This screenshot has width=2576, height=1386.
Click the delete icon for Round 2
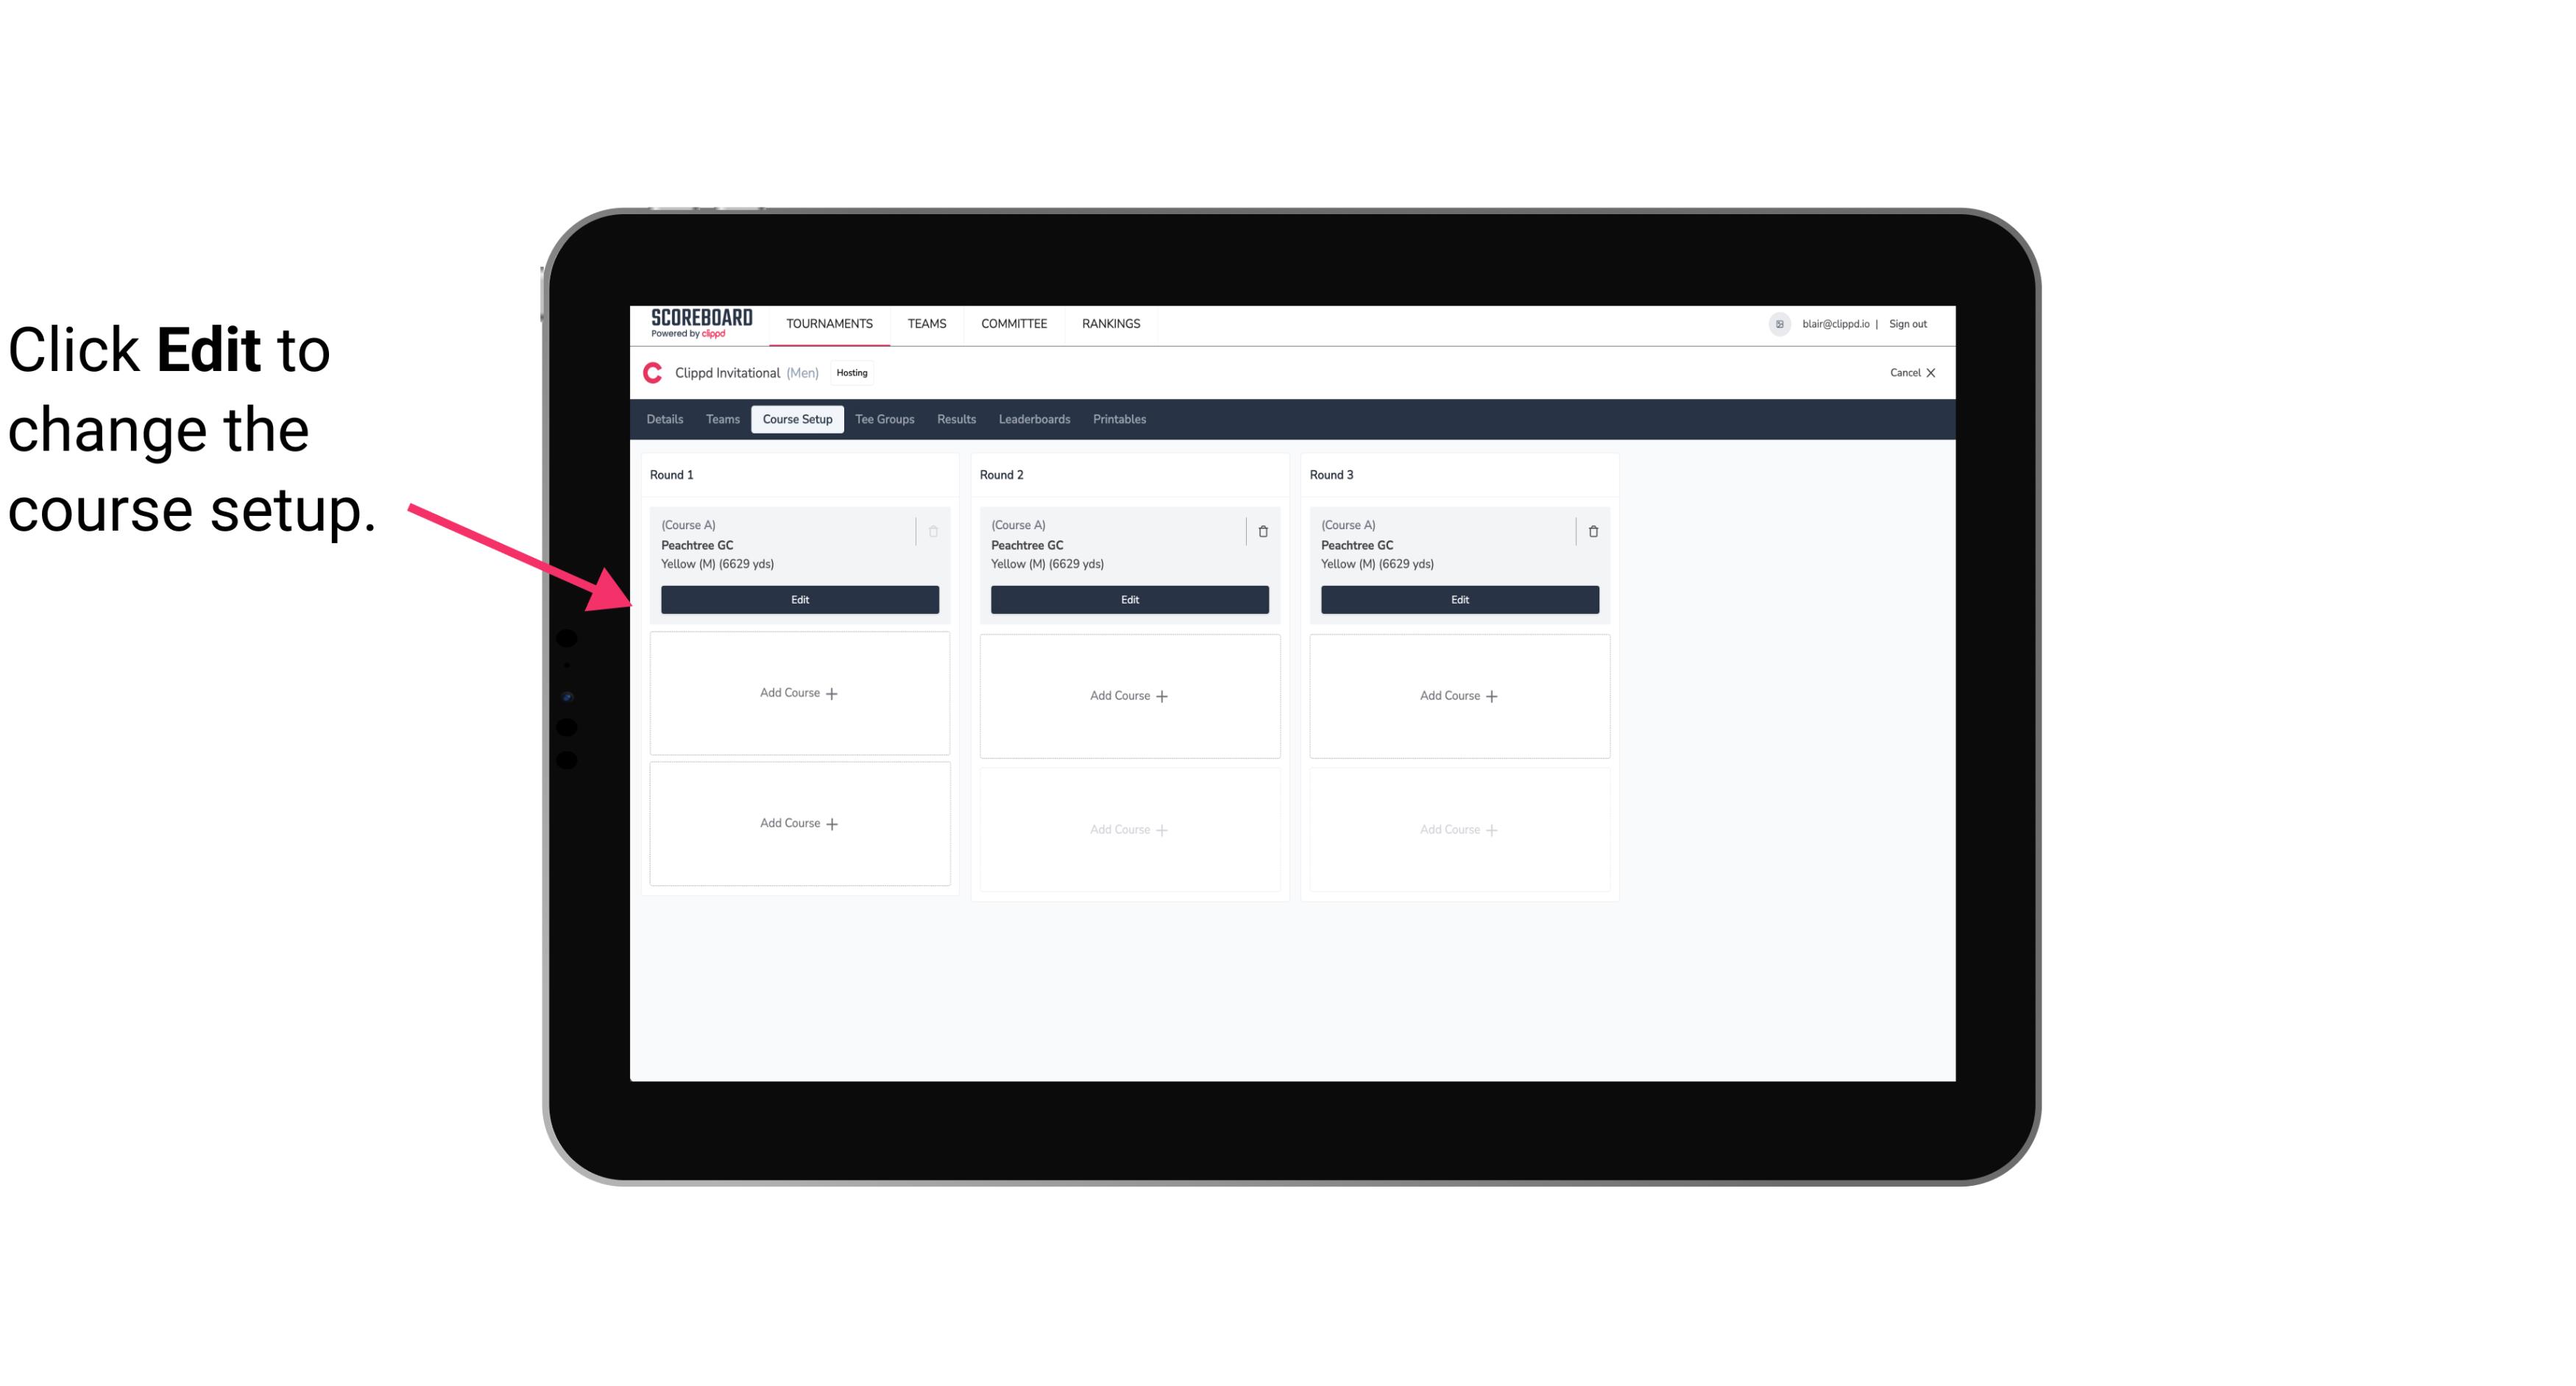1262,531
